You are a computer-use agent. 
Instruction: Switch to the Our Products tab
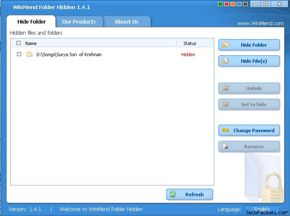(79, 22)
